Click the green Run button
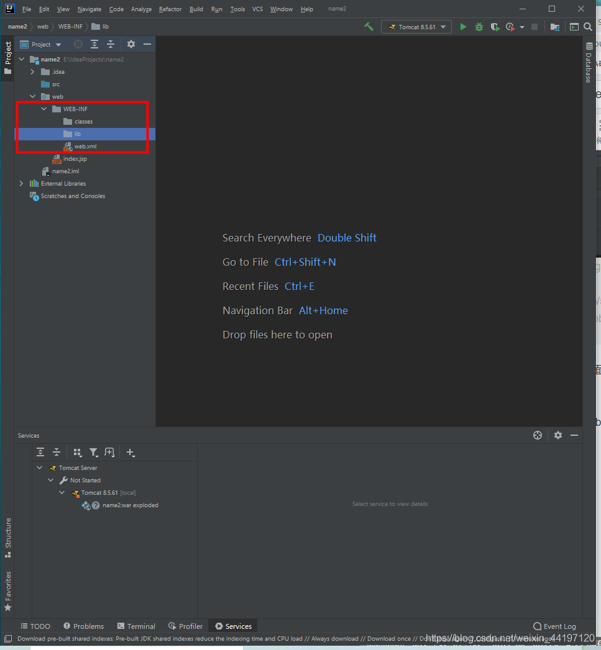The width and height of the screenshot is (601, 650). [463, 27]
